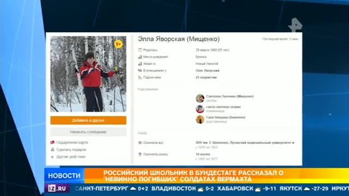Click the 'Живет в' location icon
349x196 pixels.
pyautogui.click(x=140, y=64)
